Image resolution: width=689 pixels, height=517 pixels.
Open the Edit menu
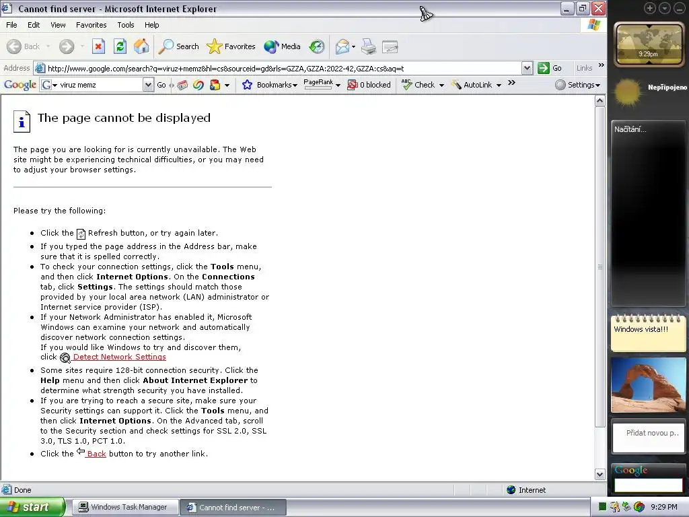[x=34, y=25]
